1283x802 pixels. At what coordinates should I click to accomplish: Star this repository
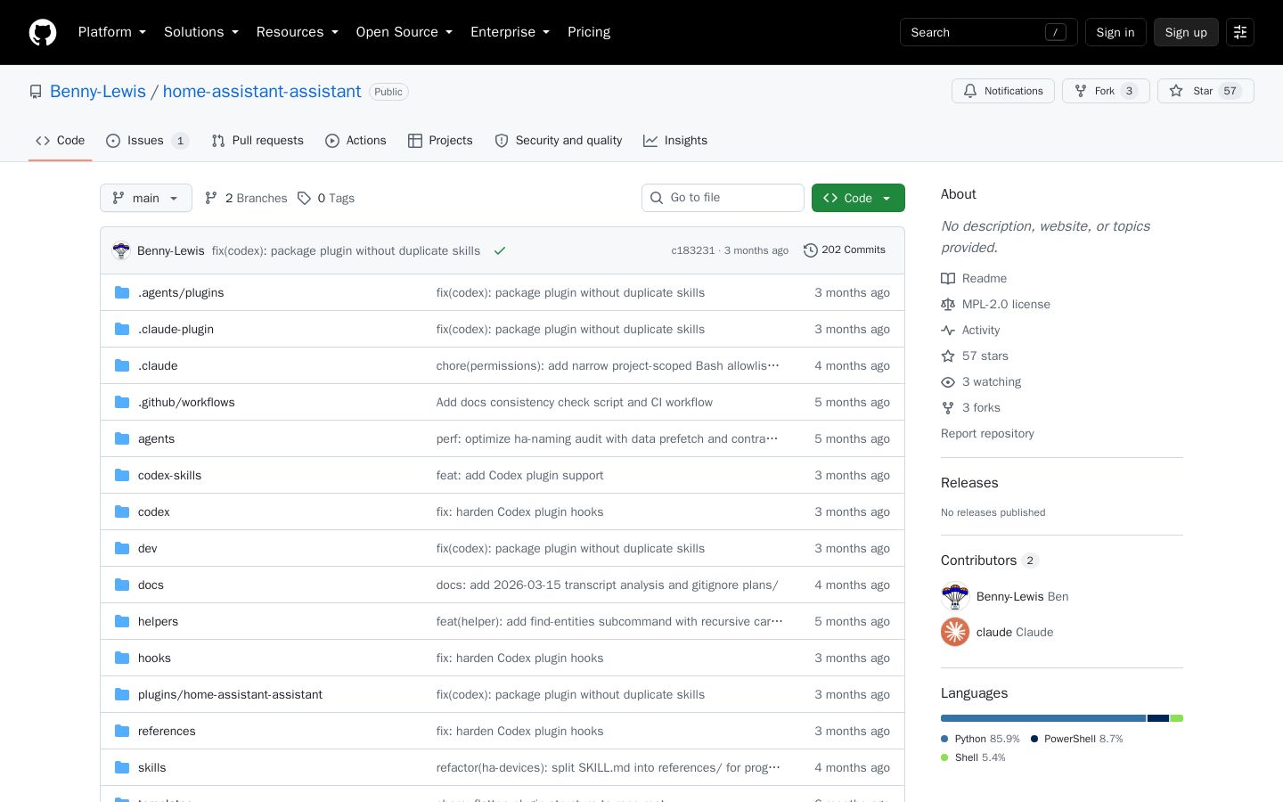(1205, 91)
